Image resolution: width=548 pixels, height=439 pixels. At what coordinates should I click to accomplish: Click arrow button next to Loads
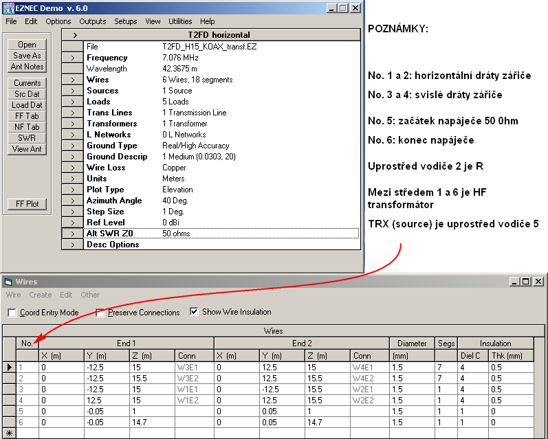pyautogui.click(x=72, y=102)
